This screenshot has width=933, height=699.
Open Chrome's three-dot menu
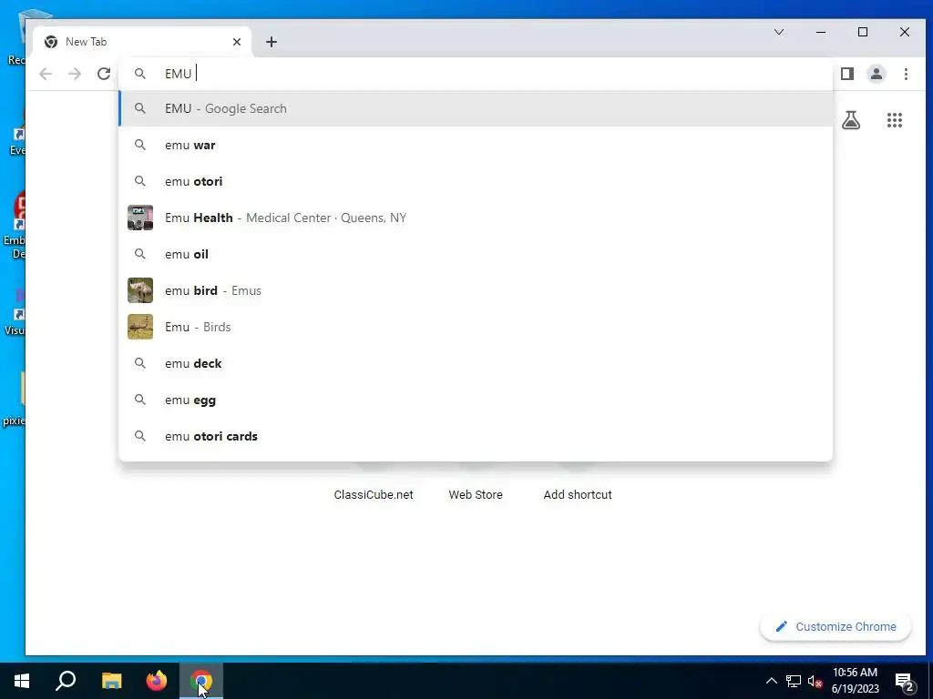click(x=906, y=74)
